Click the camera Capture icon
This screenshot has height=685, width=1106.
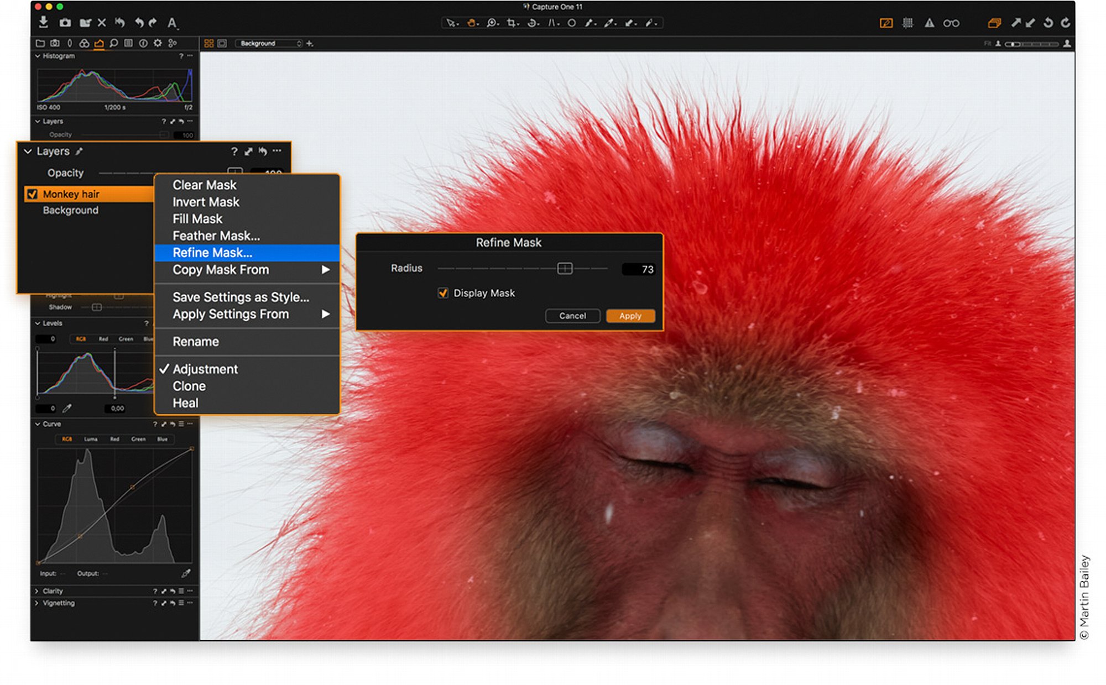point(65,23)
